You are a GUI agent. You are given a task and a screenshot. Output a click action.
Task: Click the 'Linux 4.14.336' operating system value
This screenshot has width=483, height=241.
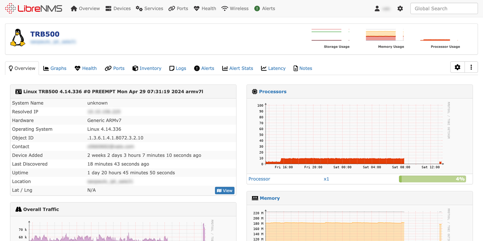click(104, 129)
